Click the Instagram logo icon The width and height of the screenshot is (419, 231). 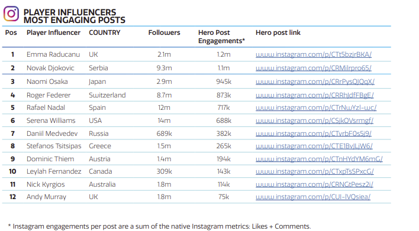pos(11,14)
